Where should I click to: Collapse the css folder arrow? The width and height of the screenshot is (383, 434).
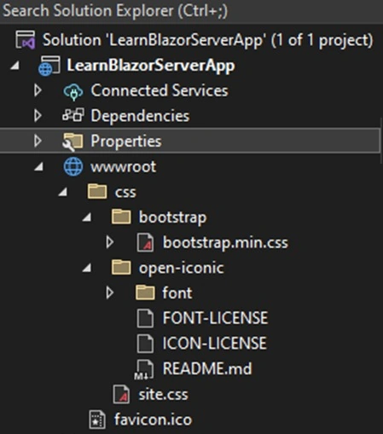point(63,193)
